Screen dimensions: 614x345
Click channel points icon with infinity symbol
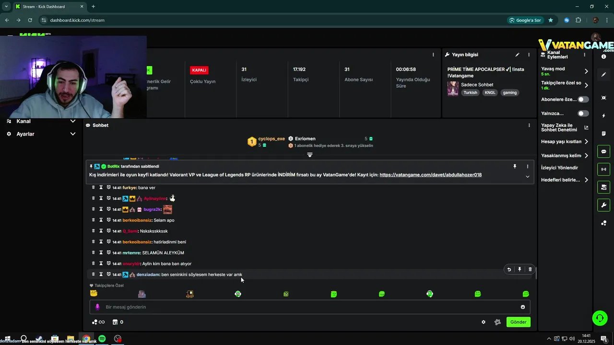pyautogui.click(x=98, y=322)
